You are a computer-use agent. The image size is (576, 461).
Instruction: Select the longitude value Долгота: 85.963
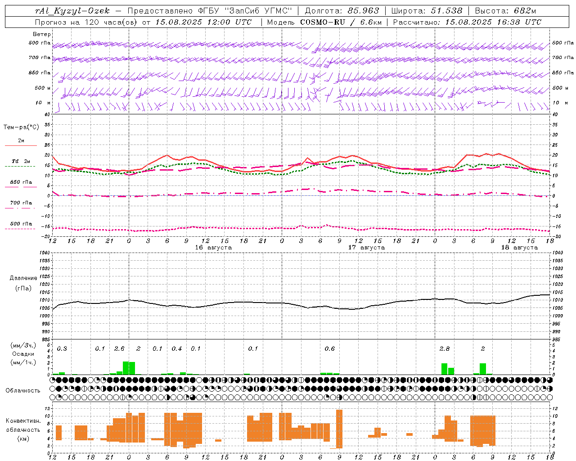pos(342,11)
